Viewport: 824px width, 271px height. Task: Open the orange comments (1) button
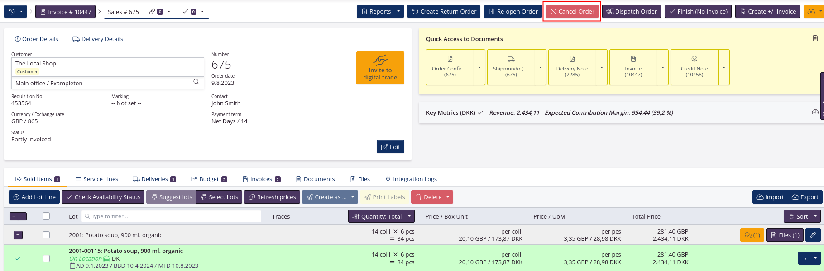(x=752, y=235)
